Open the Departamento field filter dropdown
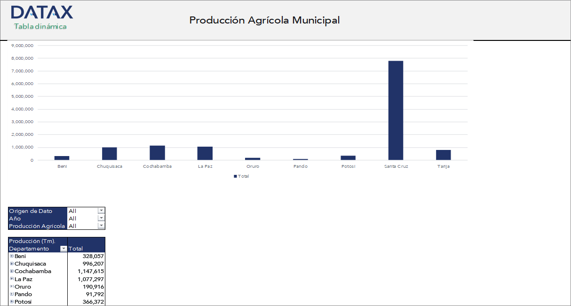 pyautogui.click(x=63, y=249)
